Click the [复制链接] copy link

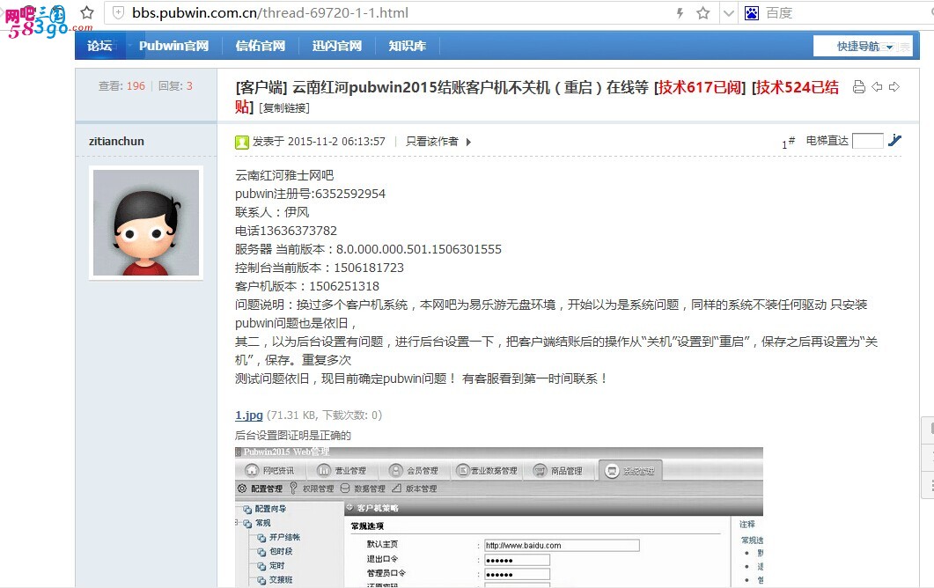pyautogui.click(x=284, y=108)
